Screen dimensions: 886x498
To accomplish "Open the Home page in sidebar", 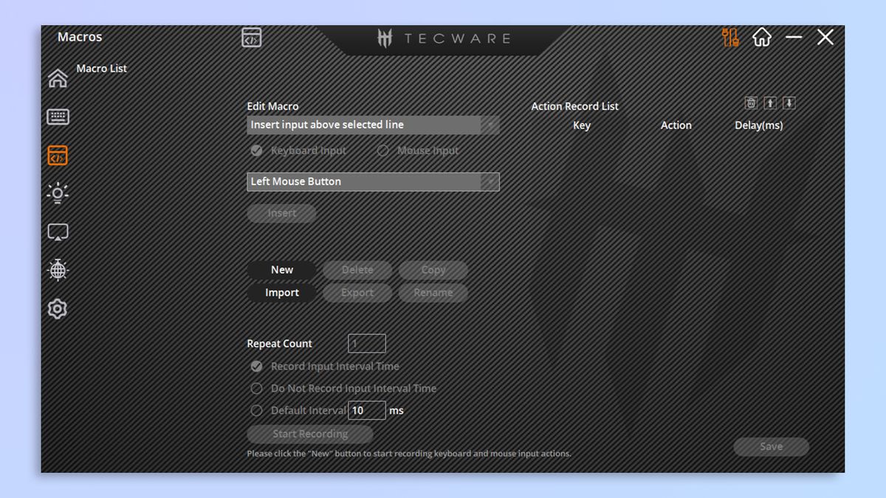I will (x=58, y=78).
